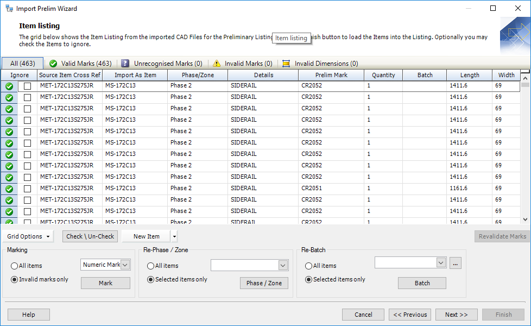Screen dimensions: 531x326
Task: Click the Prelim Mark column header
Action: coord(331,75)
